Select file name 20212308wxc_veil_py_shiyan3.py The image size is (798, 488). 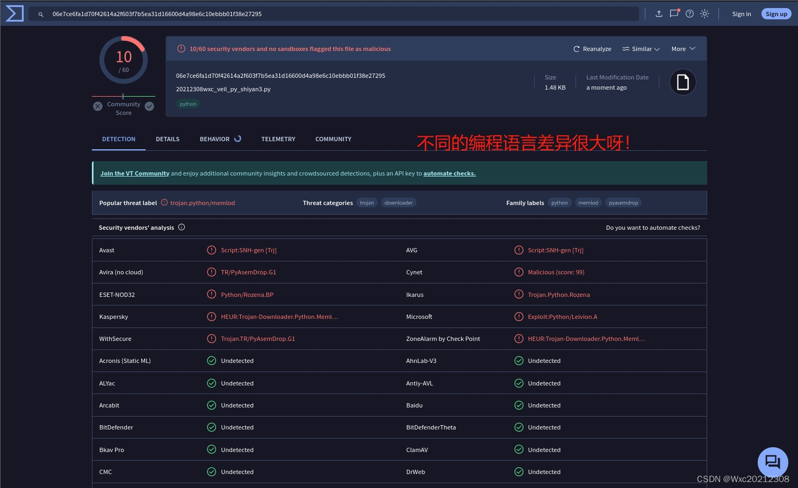coord(223,89)
